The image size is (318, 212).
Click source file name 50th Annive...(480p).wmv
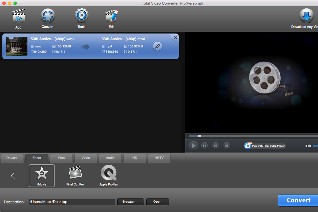[x=52, y=39]
